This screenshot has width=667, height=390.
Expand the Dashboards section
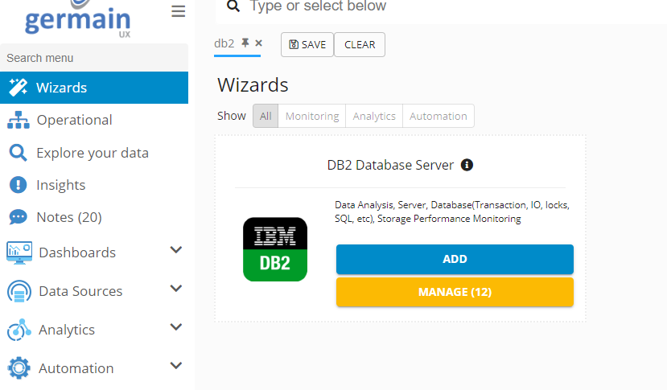point(176,251)
